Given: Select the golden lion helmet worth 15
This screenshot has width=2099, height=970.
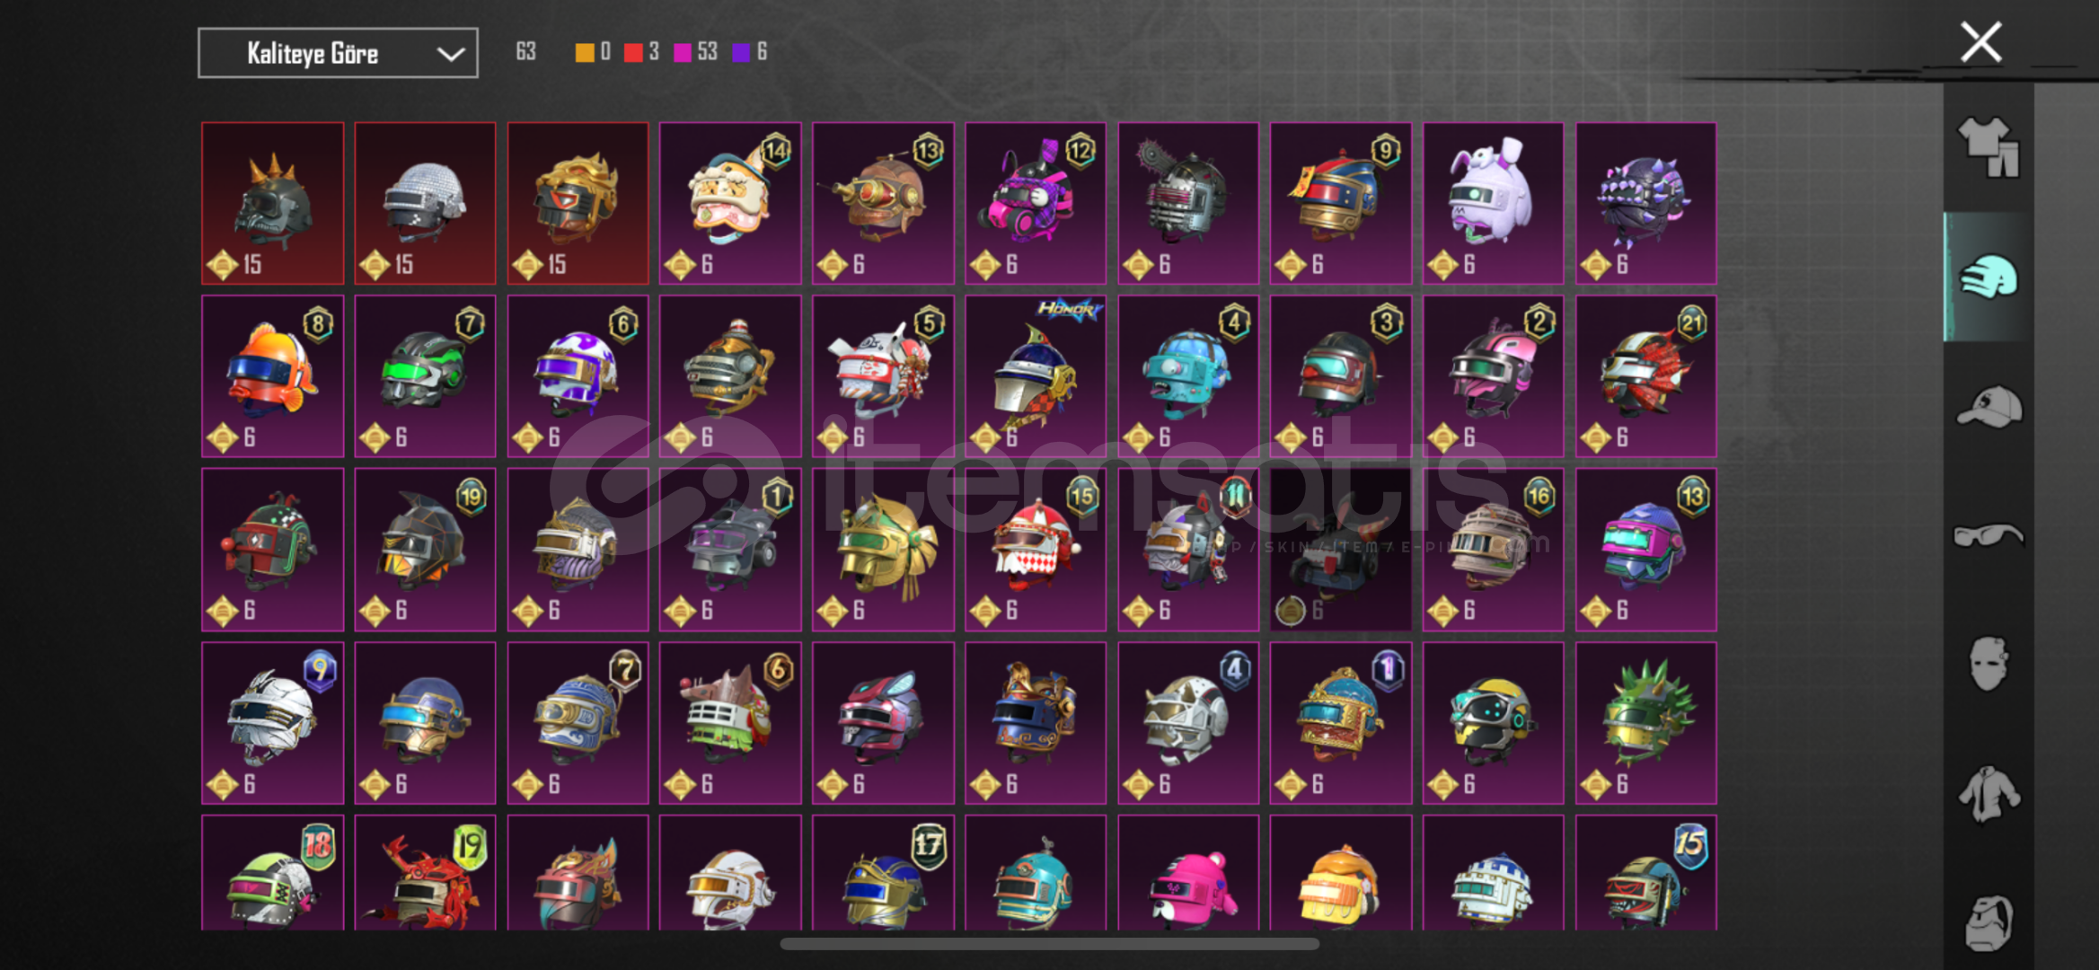Looking at the screenshot, I should pyautogui.click(x=578, y=203).
